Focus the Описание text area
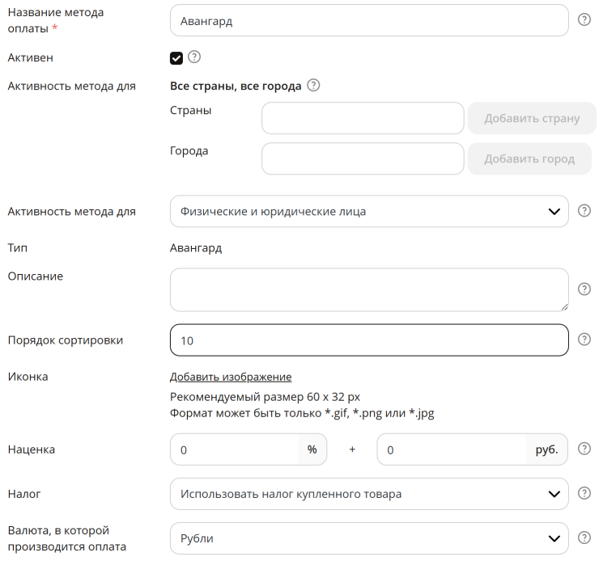Viewport: 599px width, 561px height. point(369,290)
